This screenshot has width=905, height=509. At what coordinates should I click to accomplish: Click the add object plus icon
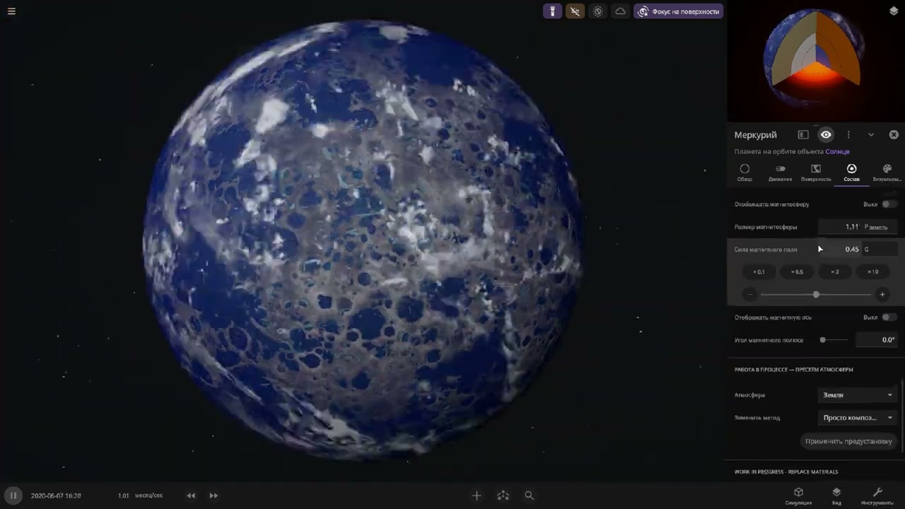point(477,496)
